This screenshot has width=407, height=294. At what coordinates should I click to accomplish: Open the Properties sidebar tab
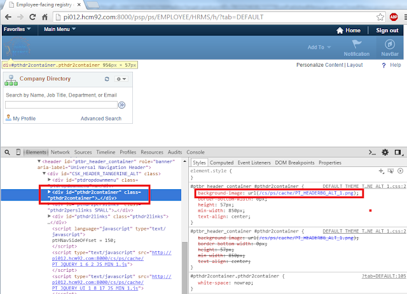(x=329, y=163)
